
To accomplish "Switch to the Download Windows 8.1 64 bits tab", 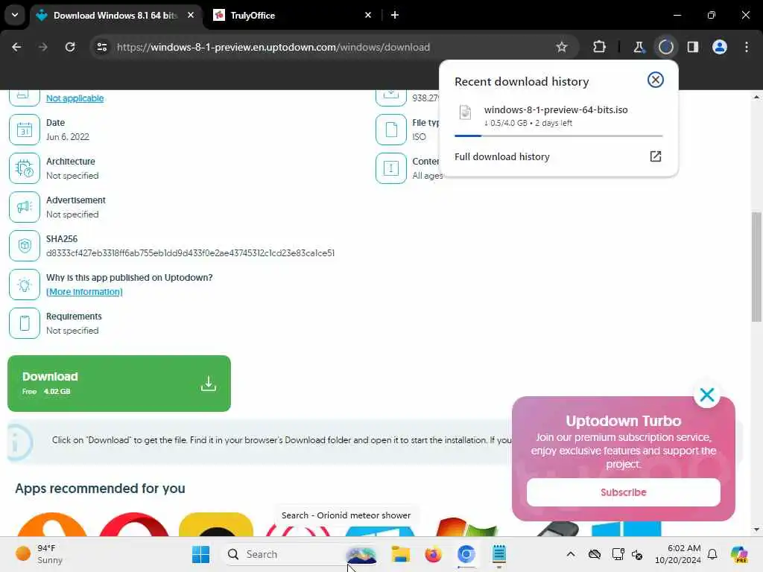I will (x=115, y=16).
